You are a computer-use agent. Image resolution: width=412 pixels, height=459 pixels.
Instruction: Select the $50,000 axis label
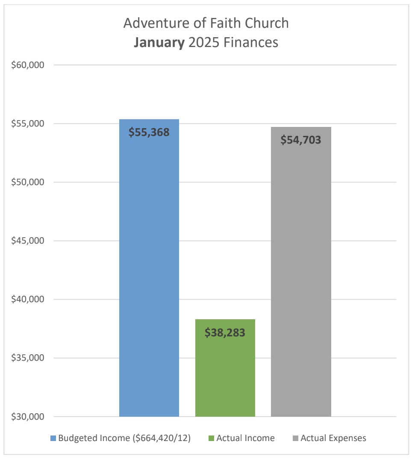click(x=27, y=182)
